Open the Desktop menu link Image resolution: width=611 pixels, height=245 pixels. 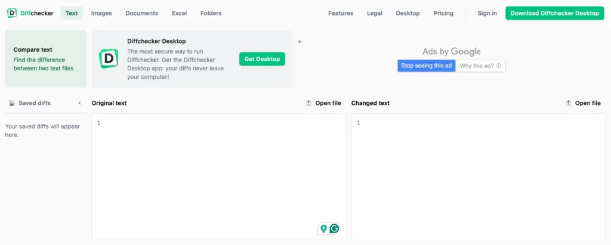[x=408, y=13]
